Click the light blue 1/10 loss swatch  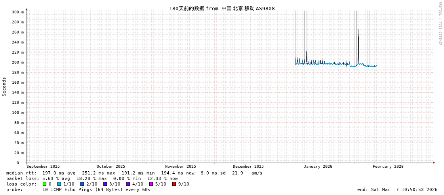pos(59,184)
